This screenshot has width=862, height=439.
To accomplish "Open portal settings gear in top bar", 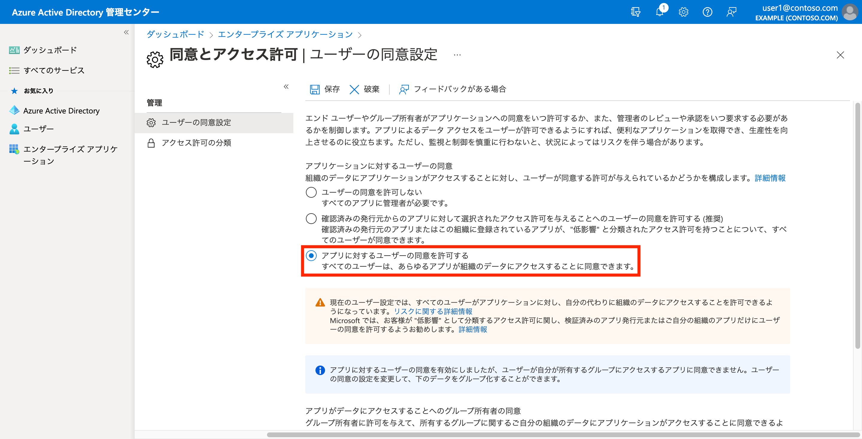I will click(683, 12).
